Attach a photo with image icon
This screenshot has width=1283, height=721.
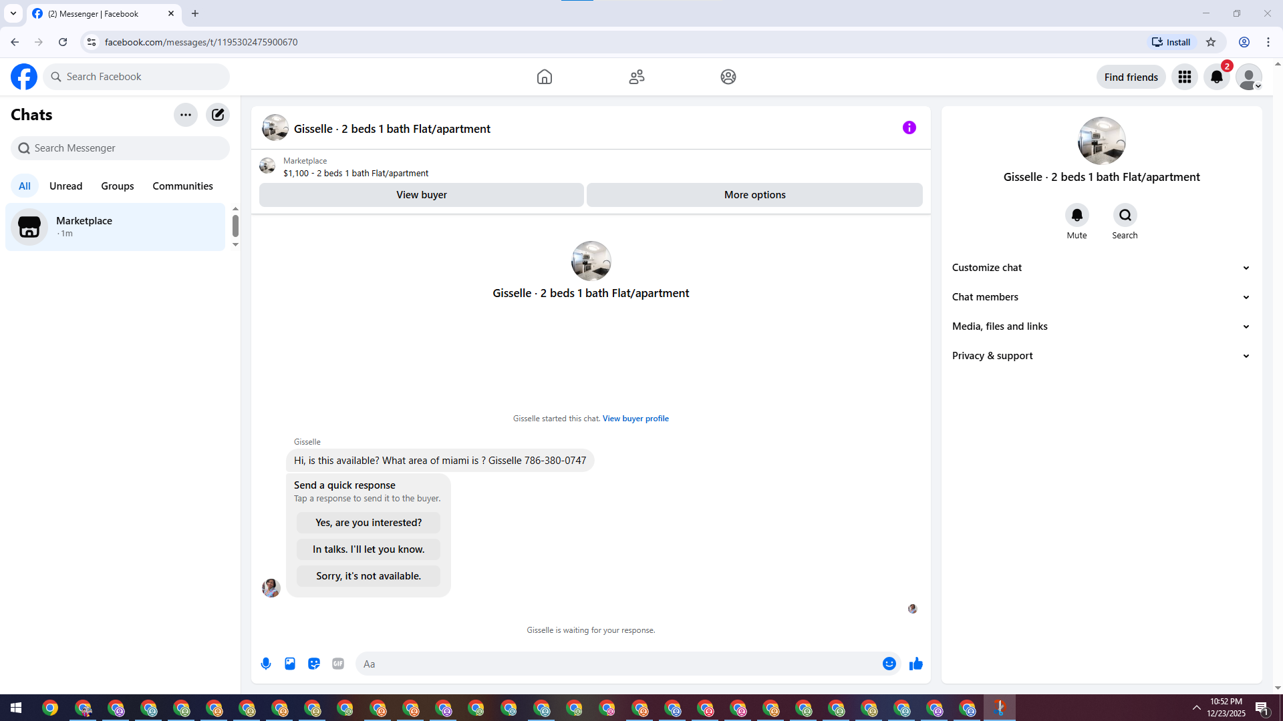(x=290, y=664)
